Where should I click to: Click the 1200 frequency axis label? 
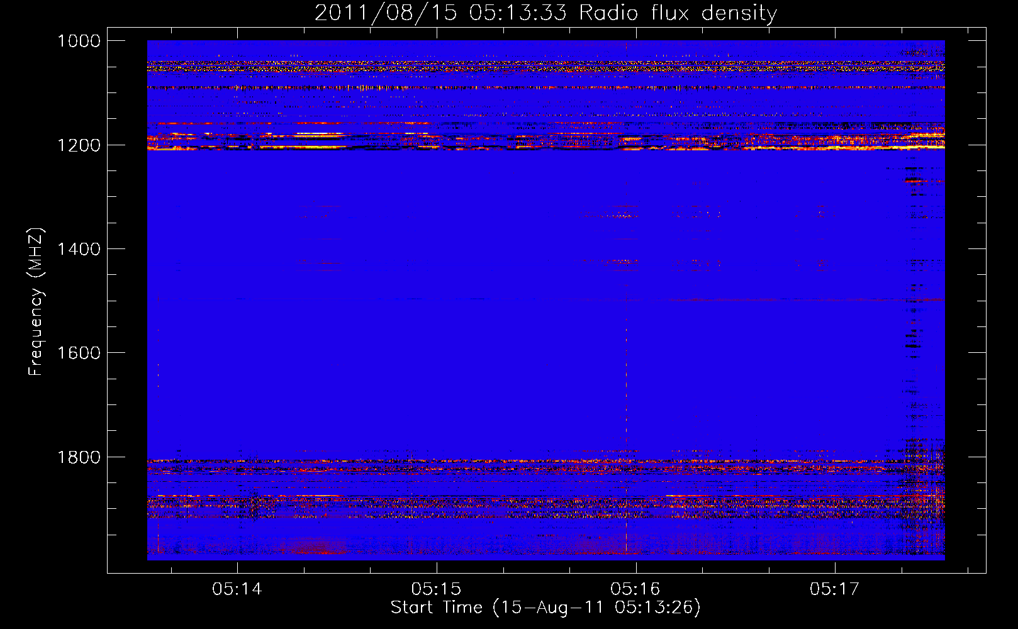79,145
